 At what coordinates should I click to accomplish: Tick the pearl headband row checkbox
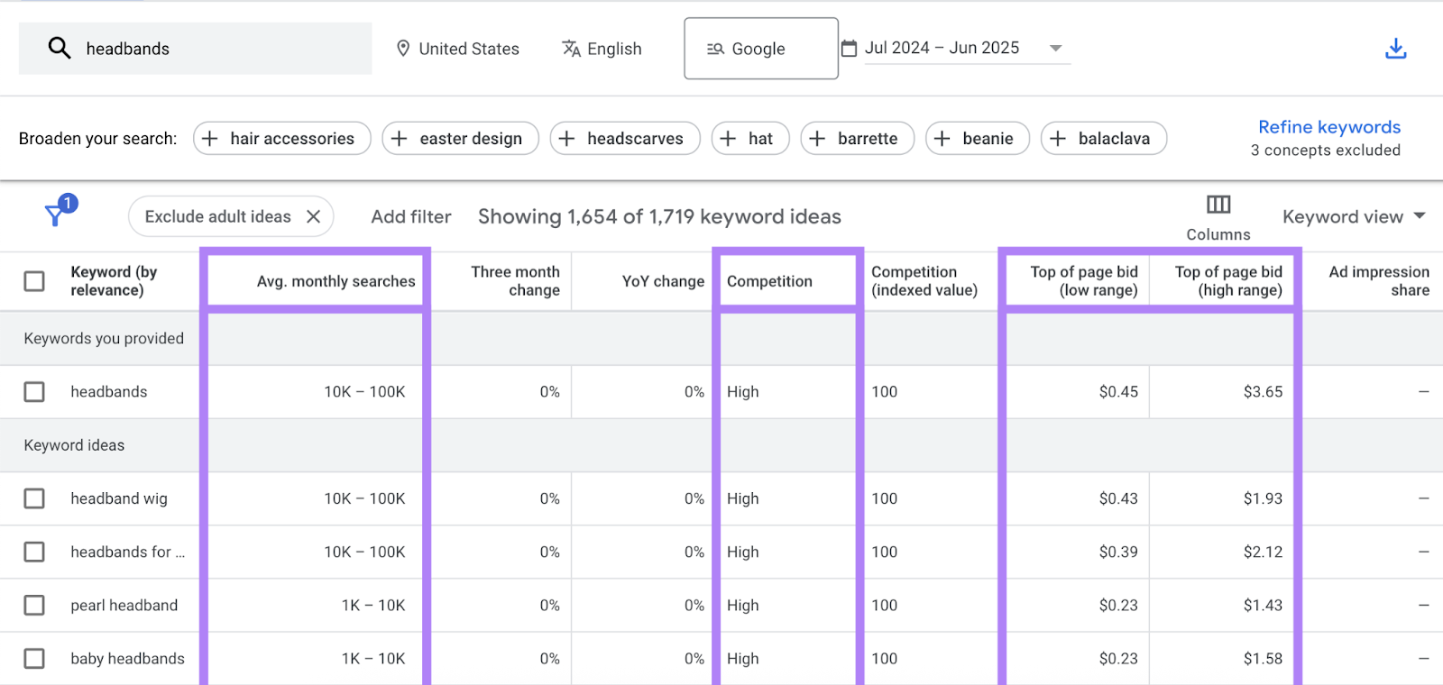click(34, 605)
